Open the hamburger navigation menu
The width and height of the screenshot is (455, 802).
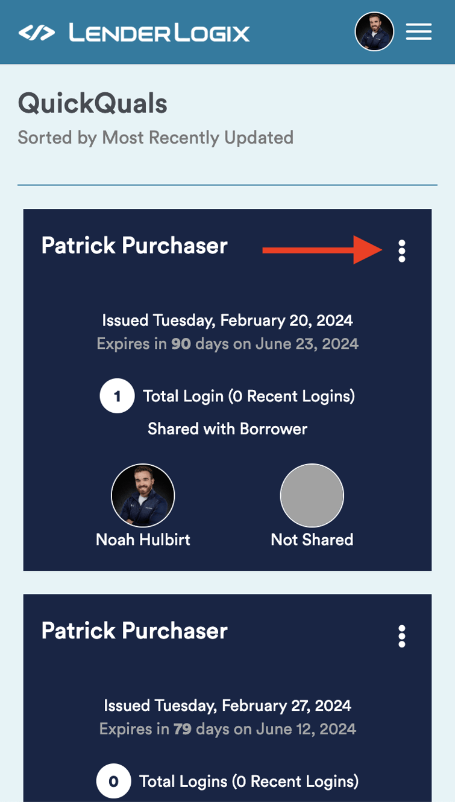tap(418, 32)
